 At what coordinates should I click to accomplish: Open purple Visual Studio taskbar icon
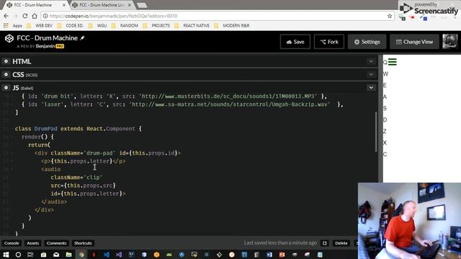[119, 255]
